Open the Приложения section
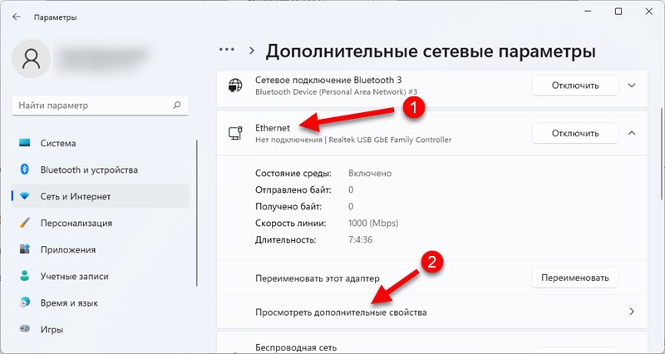This screenshot has height=354, width=665. 66,249
